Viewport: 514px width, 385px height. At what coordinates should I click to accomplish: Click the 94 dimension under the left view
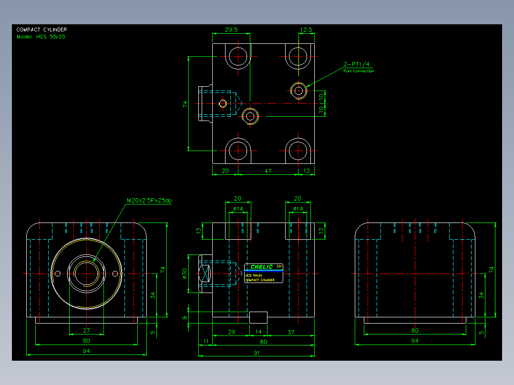86,351
